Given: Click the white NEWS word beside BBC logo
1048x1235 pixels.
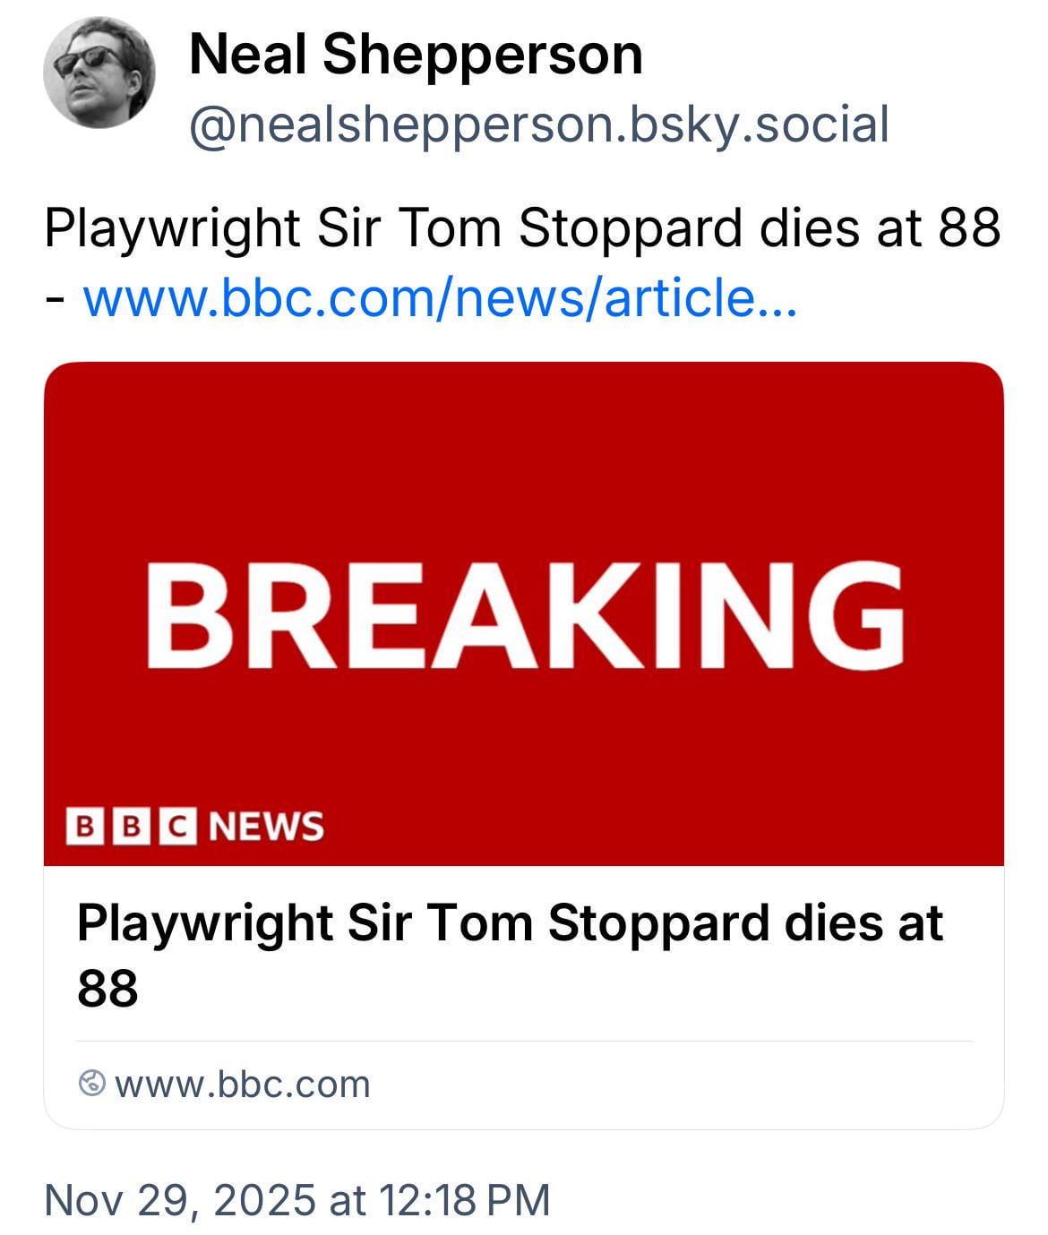Looking at the screenshot, I should (266, 826).
